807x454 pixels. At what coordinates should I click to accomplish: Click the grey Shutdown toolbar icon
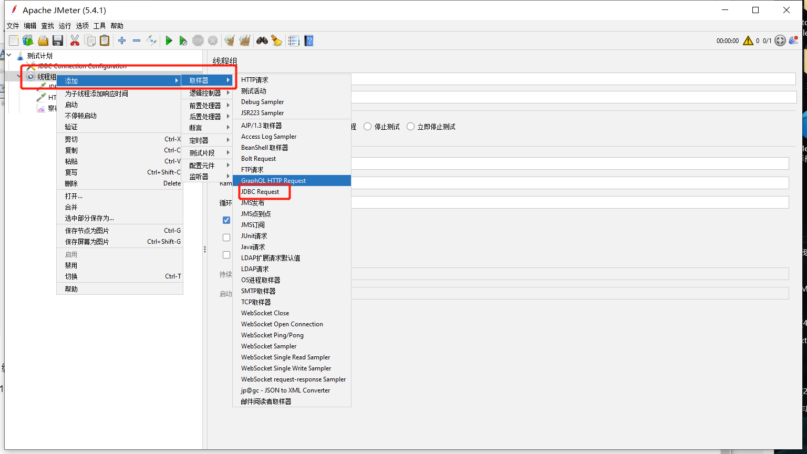click(x=212, y=40)
